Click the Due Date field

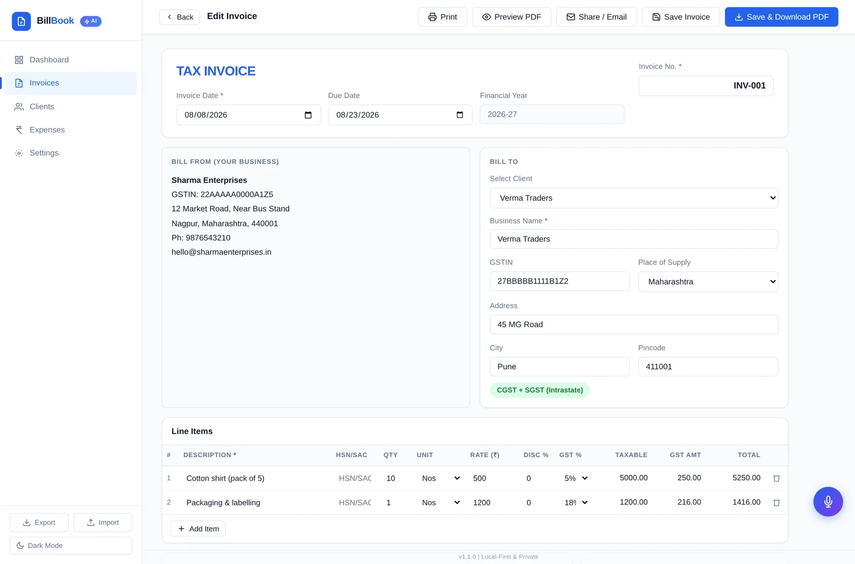(400, 115)
